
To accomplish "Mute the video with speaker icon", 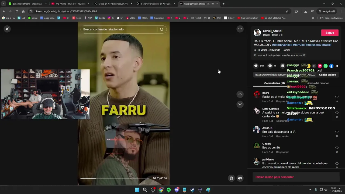I will click(x=240, y=178).
